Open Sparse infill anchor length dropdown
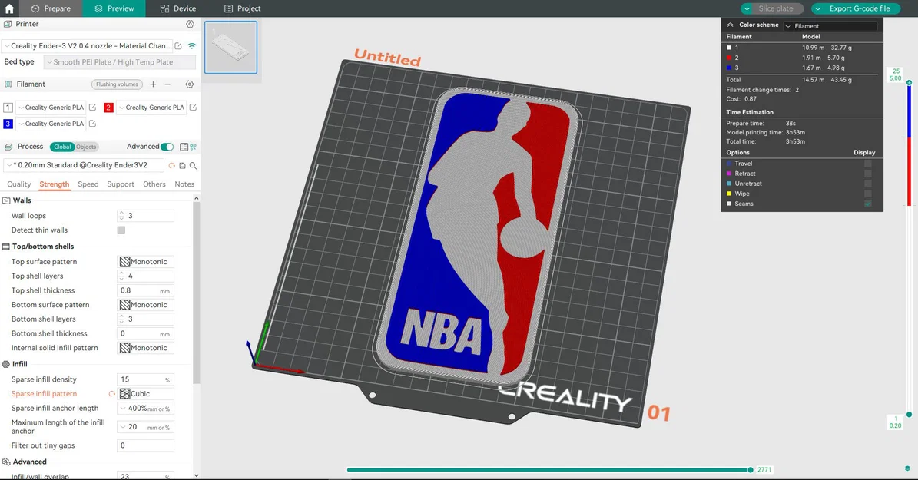This screenshot has width=918, height=480. click(146, 408)
